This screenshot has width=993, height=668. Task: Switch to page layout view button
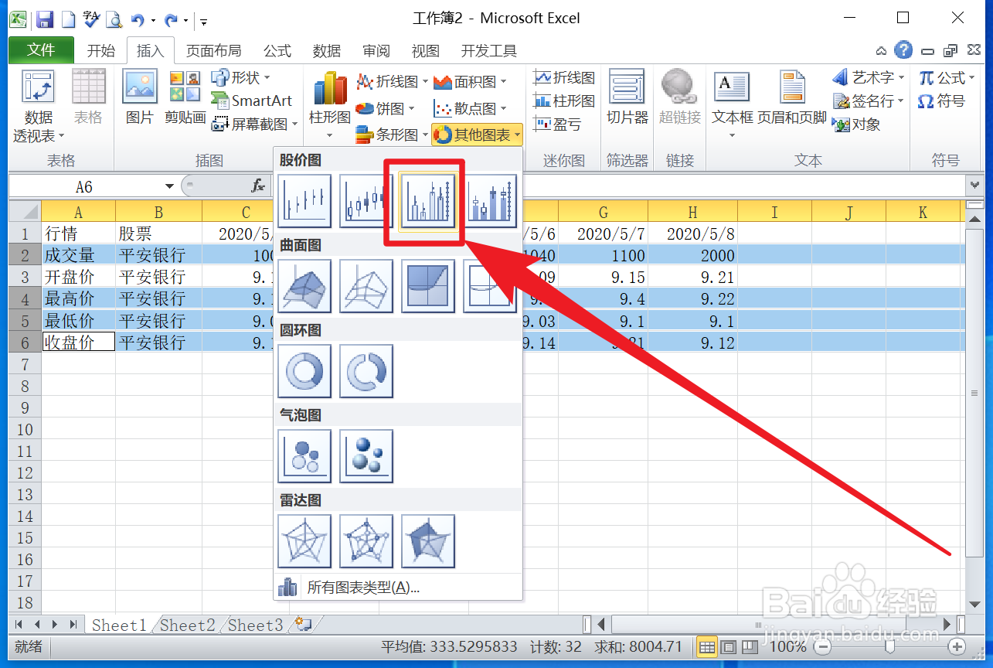(728, 646)
